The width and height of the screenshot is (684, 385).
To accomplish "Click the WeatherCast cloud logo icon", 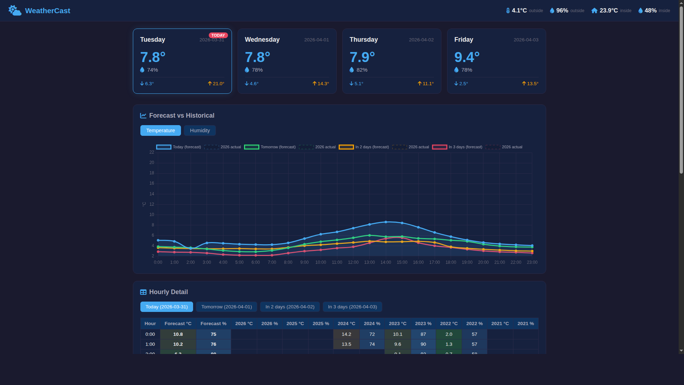I will pos(15,10).
